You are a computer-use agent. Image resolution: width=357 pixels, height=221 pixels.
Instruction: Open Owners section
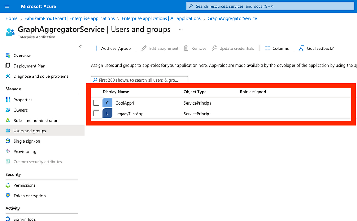click(x=21, y=110)
